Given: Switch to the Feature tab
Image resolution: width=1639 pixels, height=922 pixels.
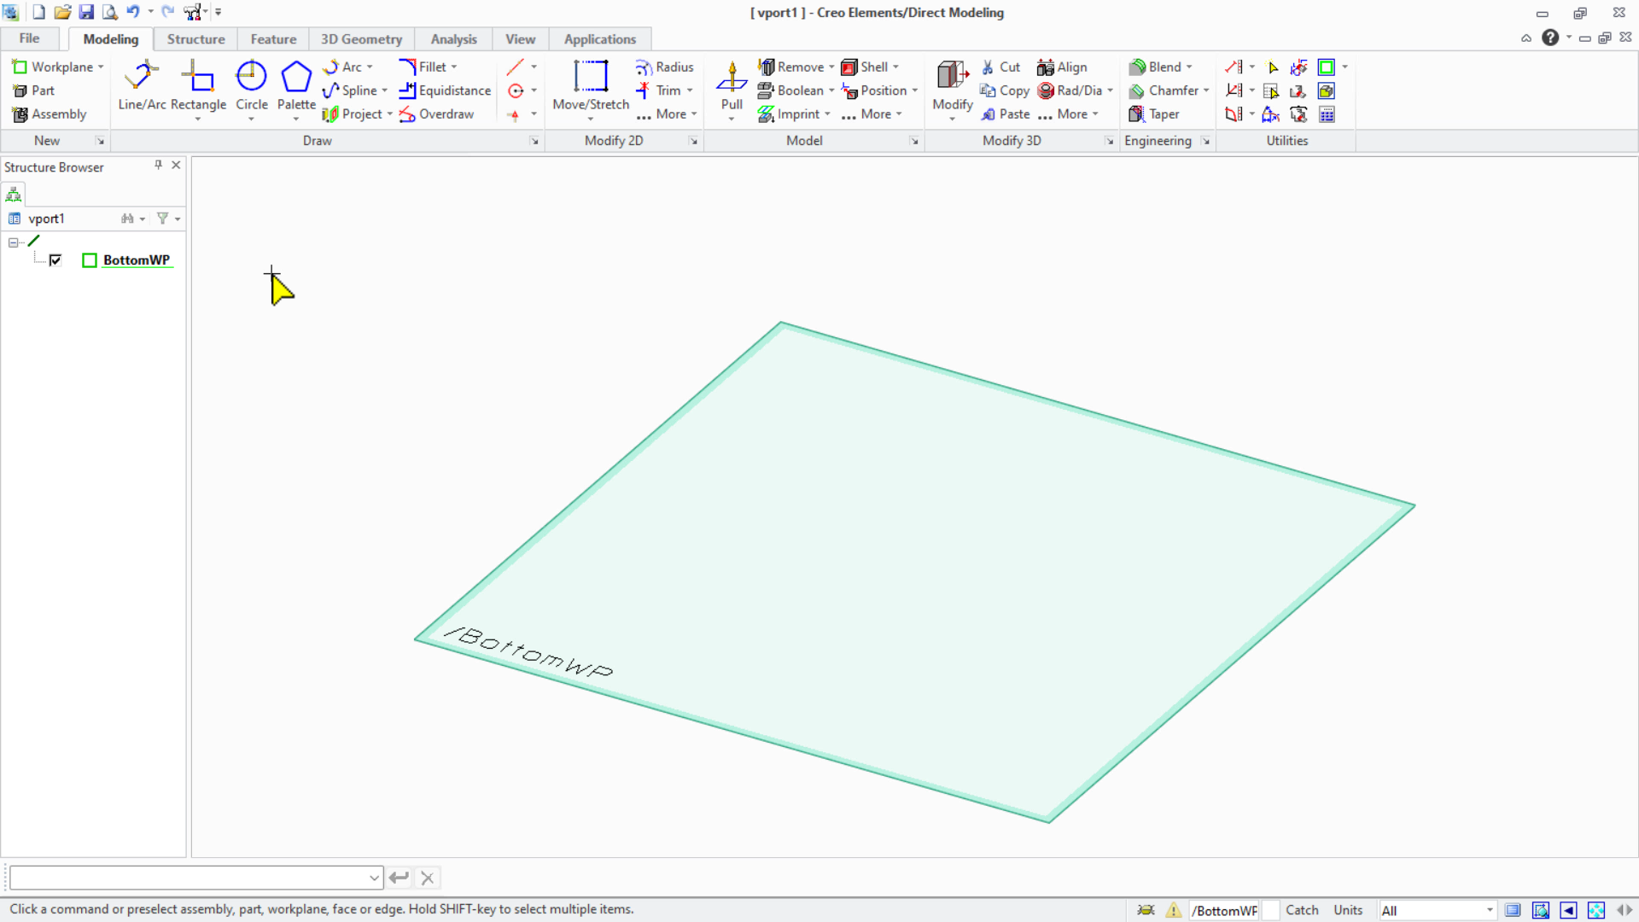Looking at the screenshot, I should pos(273,39).
